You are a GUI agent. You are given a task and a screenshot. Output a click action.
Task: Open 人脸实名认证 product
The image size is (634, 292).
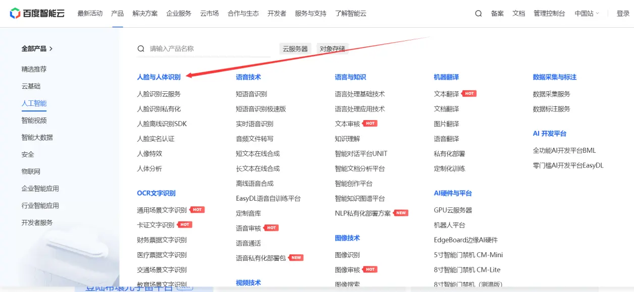(155, 139)
